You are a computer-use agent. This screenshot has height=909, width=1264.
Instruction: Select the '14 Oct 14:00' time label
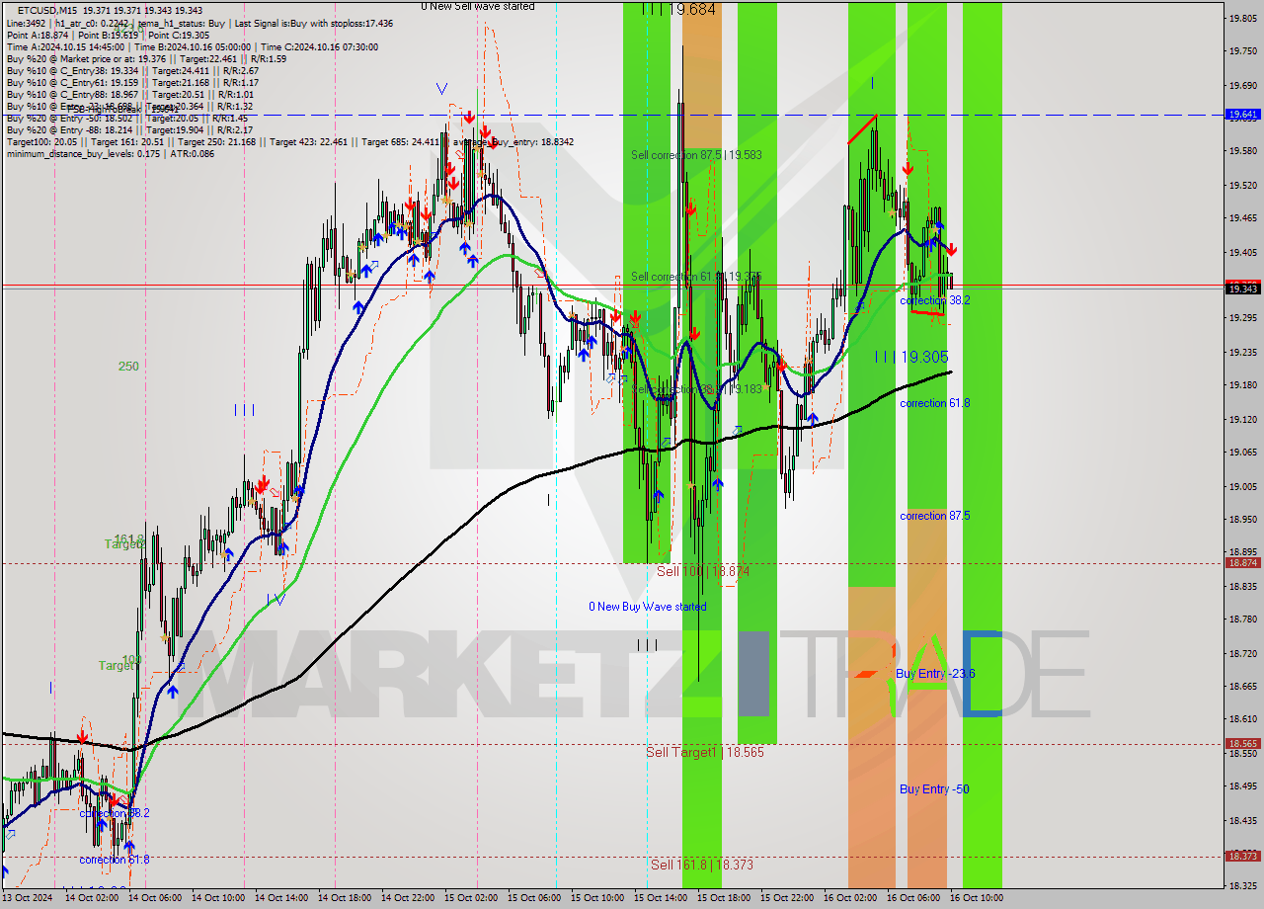click(282, 898)
